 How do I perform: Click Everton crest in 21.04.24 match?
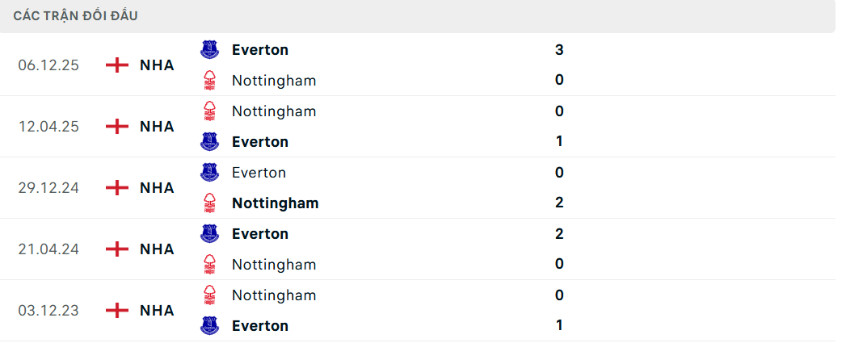[209, 234]
